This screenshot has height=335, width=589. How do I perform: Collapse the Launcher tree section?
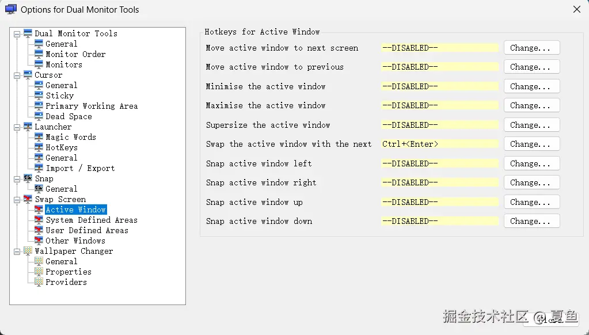(x=17, y=127)
